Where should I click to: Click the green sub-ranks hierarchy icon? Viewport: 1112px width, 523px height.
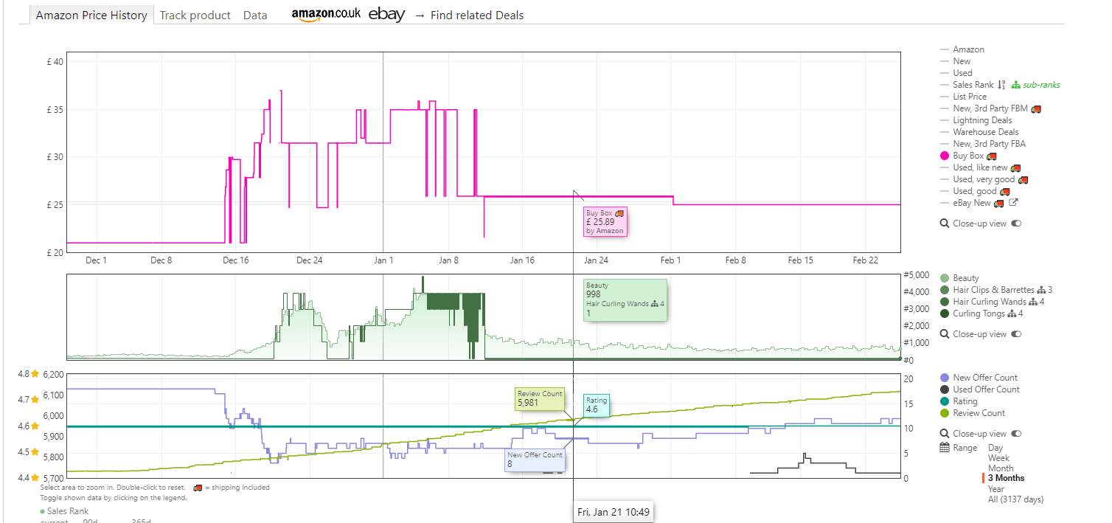pos(1015,84)
